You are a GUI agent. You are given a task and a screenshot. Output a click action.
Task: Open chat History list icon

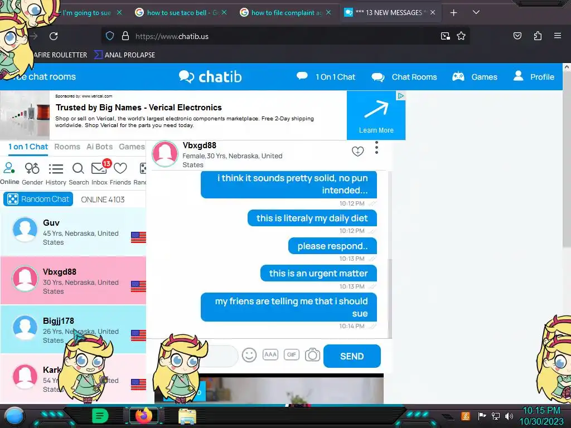point(56,174)
